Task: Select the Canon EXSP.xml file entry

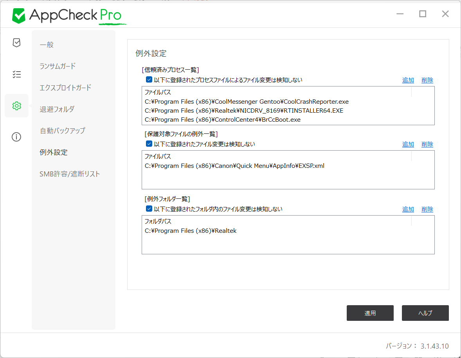Action: (234, 166)
